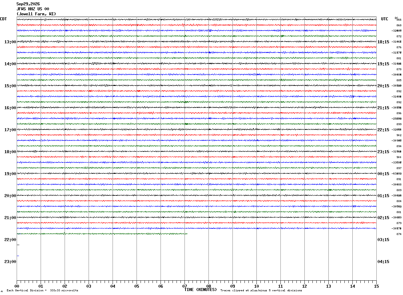
Task: Click the (Jewell Farm, WI) location text
Action: 36,14
